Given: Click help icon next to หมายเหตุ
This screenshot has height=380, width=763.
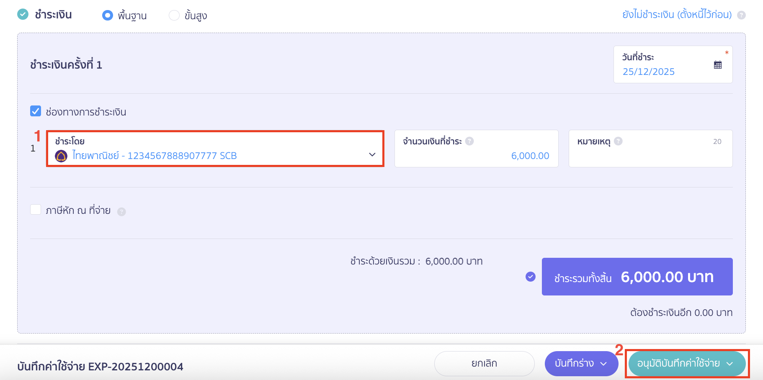Looking at the screenshot, I should coord(618,141).
